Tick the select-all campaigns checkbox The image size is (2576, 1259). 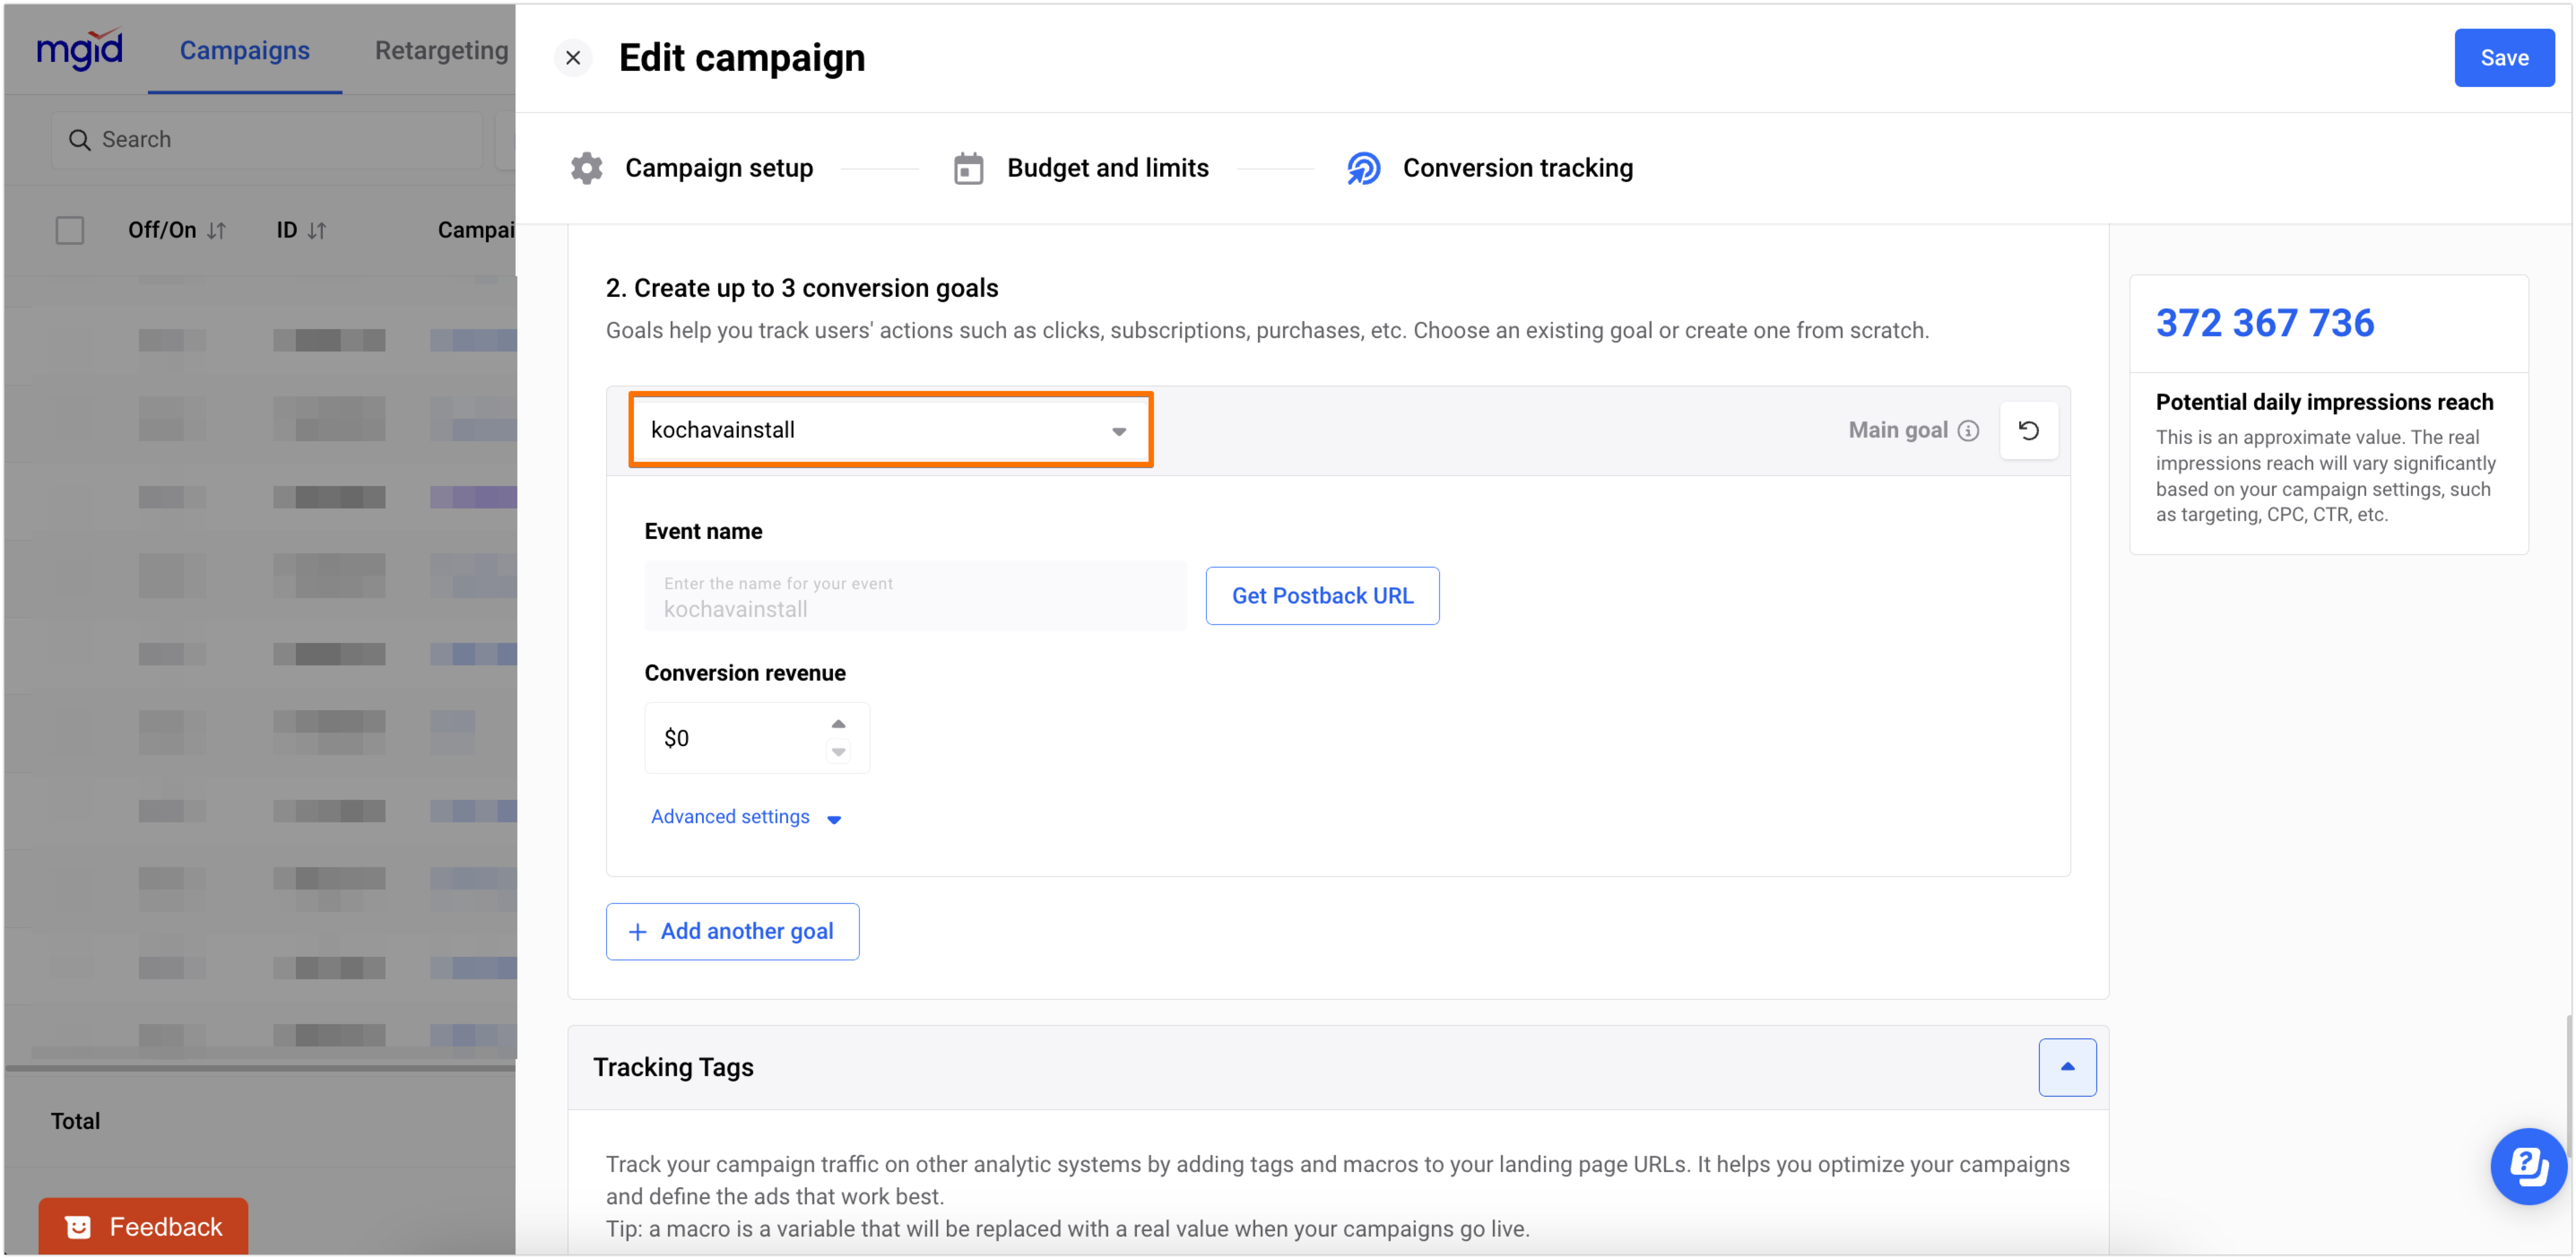[x=70, y=231]
